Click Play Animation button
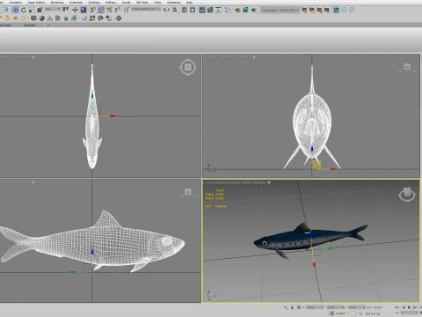Screen dimensions: 422x317 (x=410, y=307)
